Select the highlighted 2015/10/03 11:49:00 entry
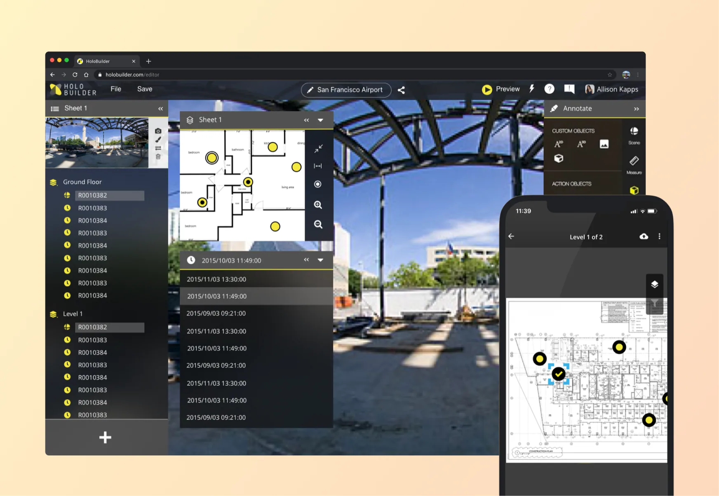 tap(256, 296)
